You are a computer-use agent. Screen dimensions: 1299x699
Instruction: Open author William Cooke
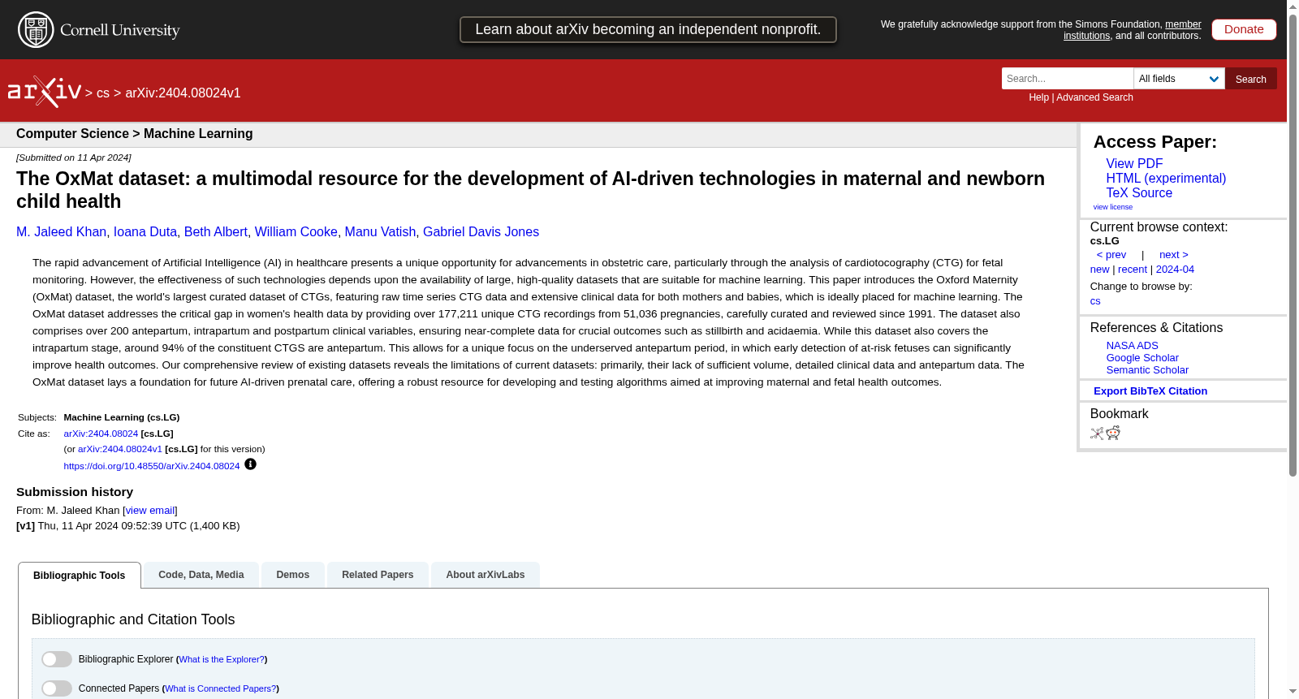[x=296, y=232]
